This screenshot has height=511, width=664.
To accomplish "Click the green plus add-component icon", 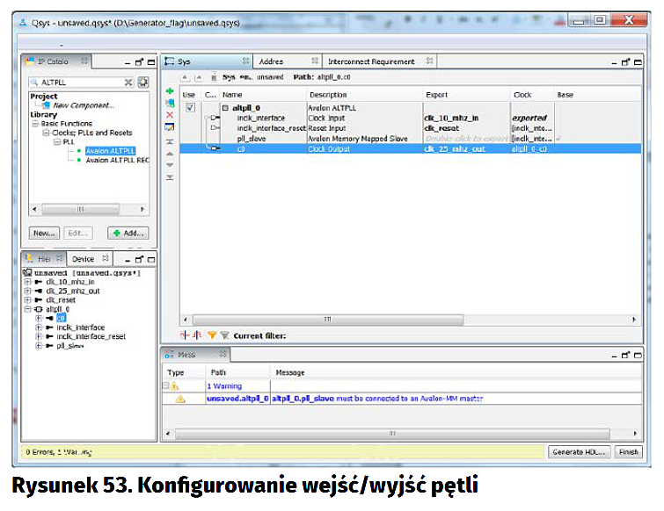I will click(x=170, y=91).
